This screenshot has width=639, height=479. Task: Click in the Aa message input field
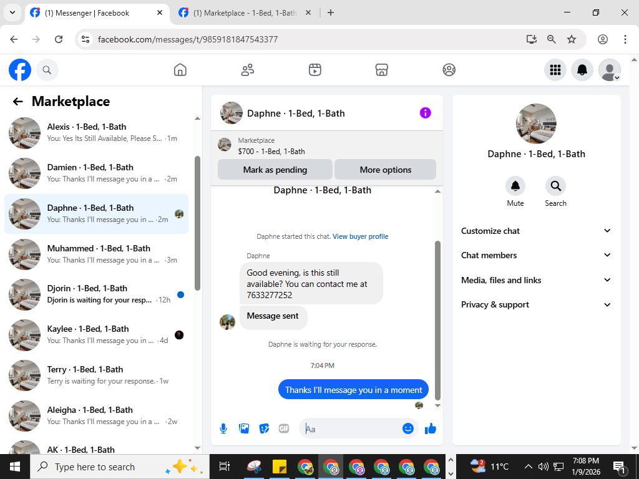point(351,429)
